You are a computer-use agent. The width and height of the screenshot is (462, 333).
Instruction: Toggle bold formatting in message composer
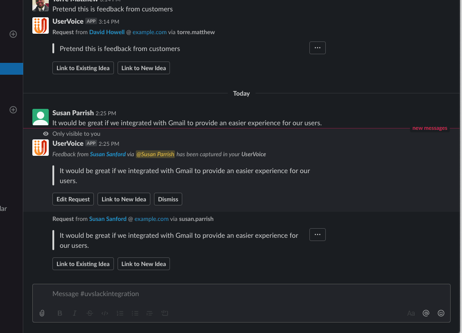[x=60, y=313]
